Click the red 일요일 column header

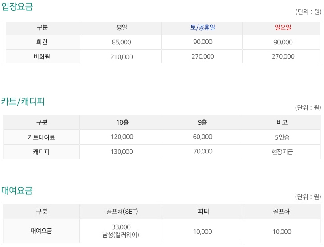click(x=283, y=27)
